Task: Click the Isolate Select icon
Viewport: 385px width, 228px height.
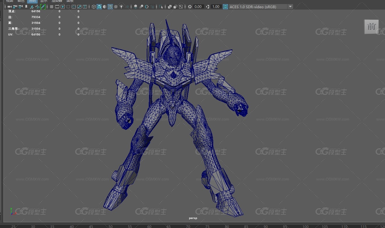Action: tap(161, 6)
